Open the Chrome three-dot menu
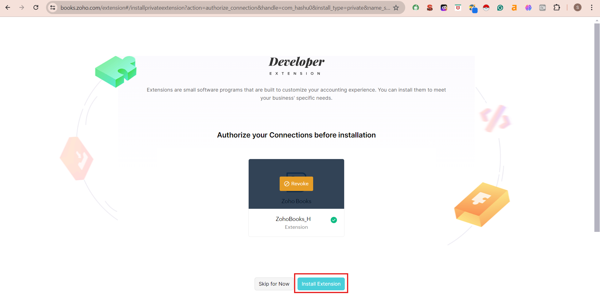Image resolution: width=600 pixels, height=300 pixels. [x=592, y=7]
